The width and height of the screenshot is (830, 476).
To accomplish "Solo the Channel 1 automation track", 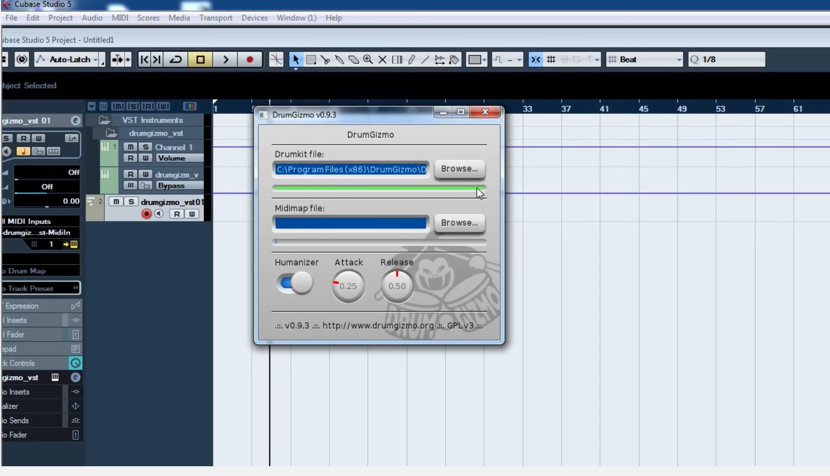I will click(x=145, y=147).
